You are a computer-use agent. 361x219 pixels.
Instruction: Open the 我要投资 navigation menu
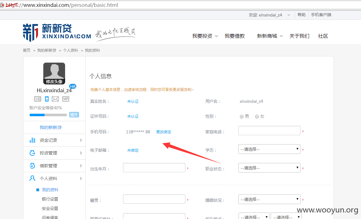pyautogui.click(x=205, y=36)
